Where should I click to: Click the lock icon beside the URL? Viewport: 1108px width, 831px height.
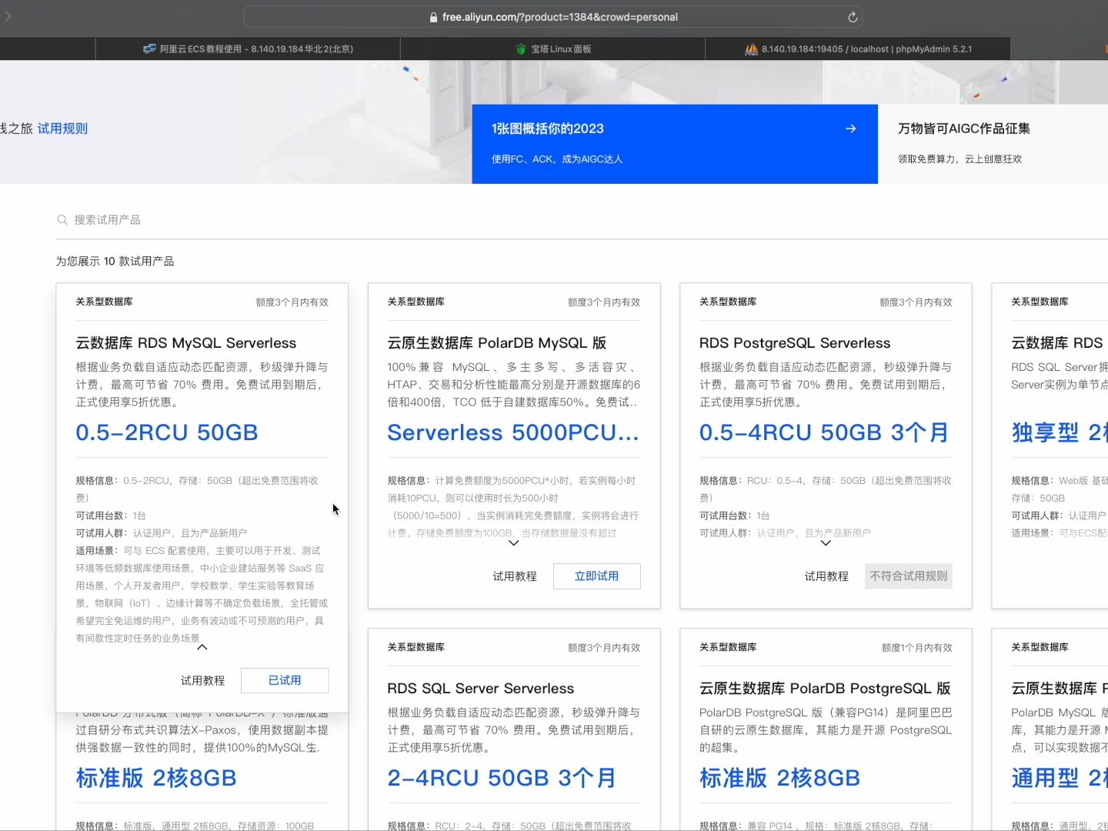coord(434,17)
